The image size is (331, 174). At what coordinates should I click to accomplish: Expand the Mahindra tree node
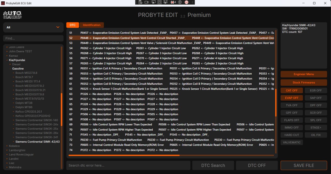pyautogui.click(x=7, y=167)
